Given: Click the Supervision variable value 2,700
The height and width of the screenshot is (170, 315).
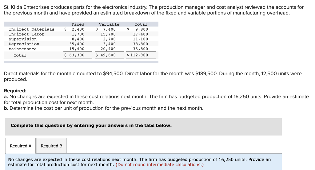Looking at the screenshot, I should click(x=110, y=39).
